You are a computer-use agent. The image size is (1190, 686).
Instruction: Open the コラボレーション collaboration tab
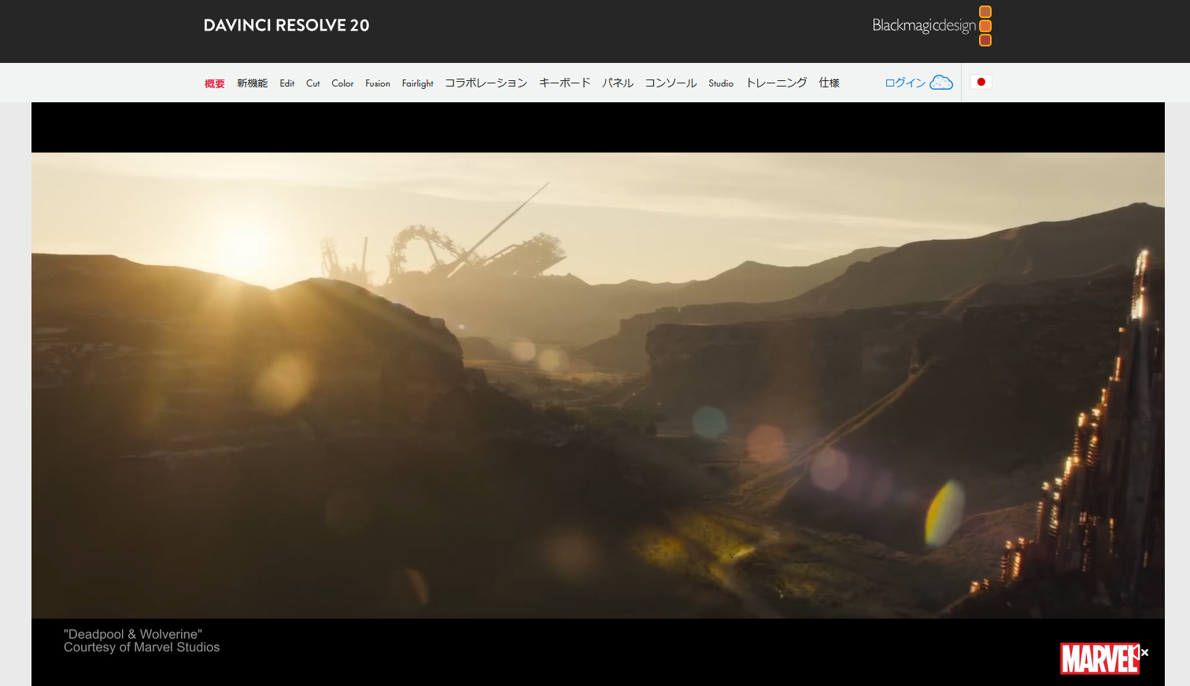[486, 83]
